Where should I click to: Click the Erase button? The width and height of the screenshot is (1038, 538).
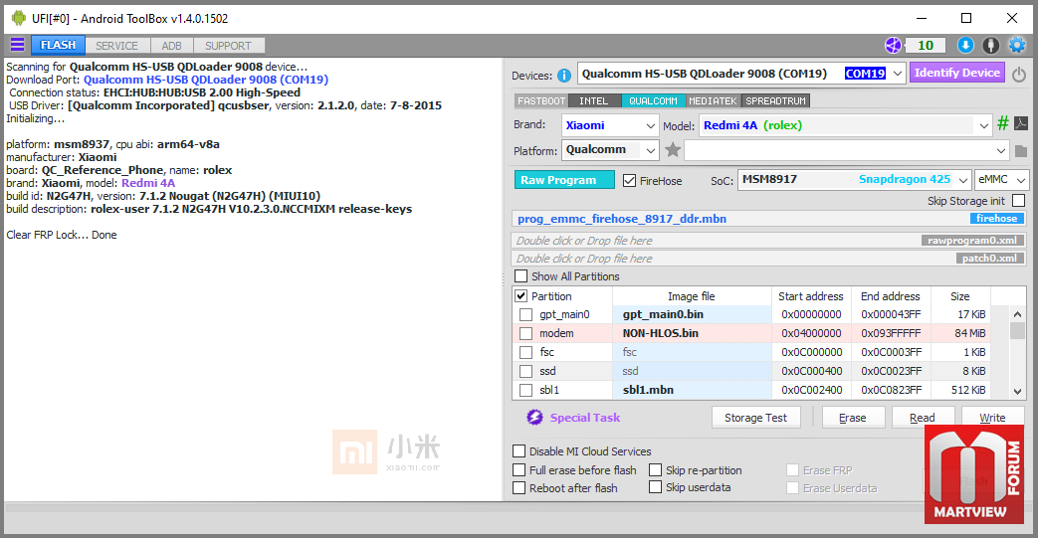click(853, 418)
